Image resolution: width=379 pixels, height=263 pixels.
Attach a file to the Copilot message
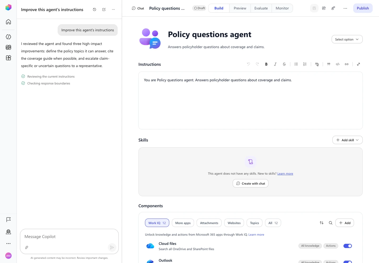pyautogui.click(x=27, y=247)
